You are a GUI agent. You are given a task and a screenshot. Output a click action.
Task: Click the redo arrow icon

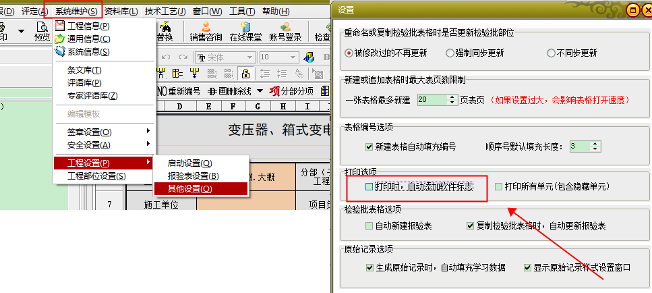coord(183,57)
